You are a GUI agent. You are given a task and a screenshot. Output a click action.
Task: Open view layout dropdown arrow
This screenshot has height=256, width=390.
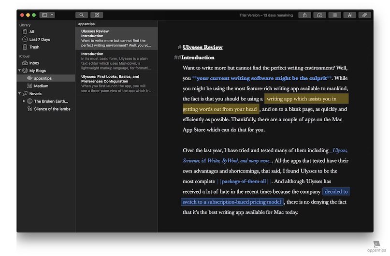(52, 15)
